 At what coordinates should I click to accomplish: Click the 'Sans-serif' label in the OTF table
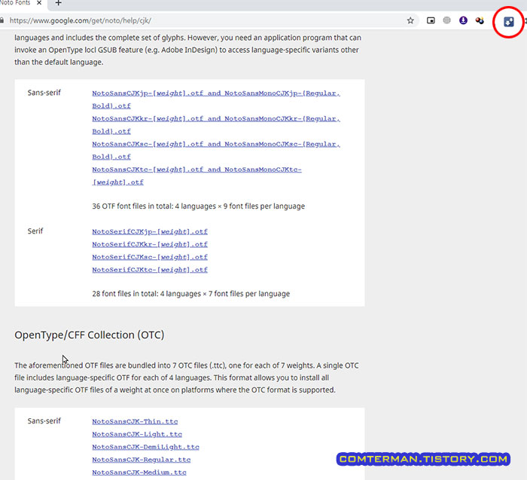click(44, 93)
